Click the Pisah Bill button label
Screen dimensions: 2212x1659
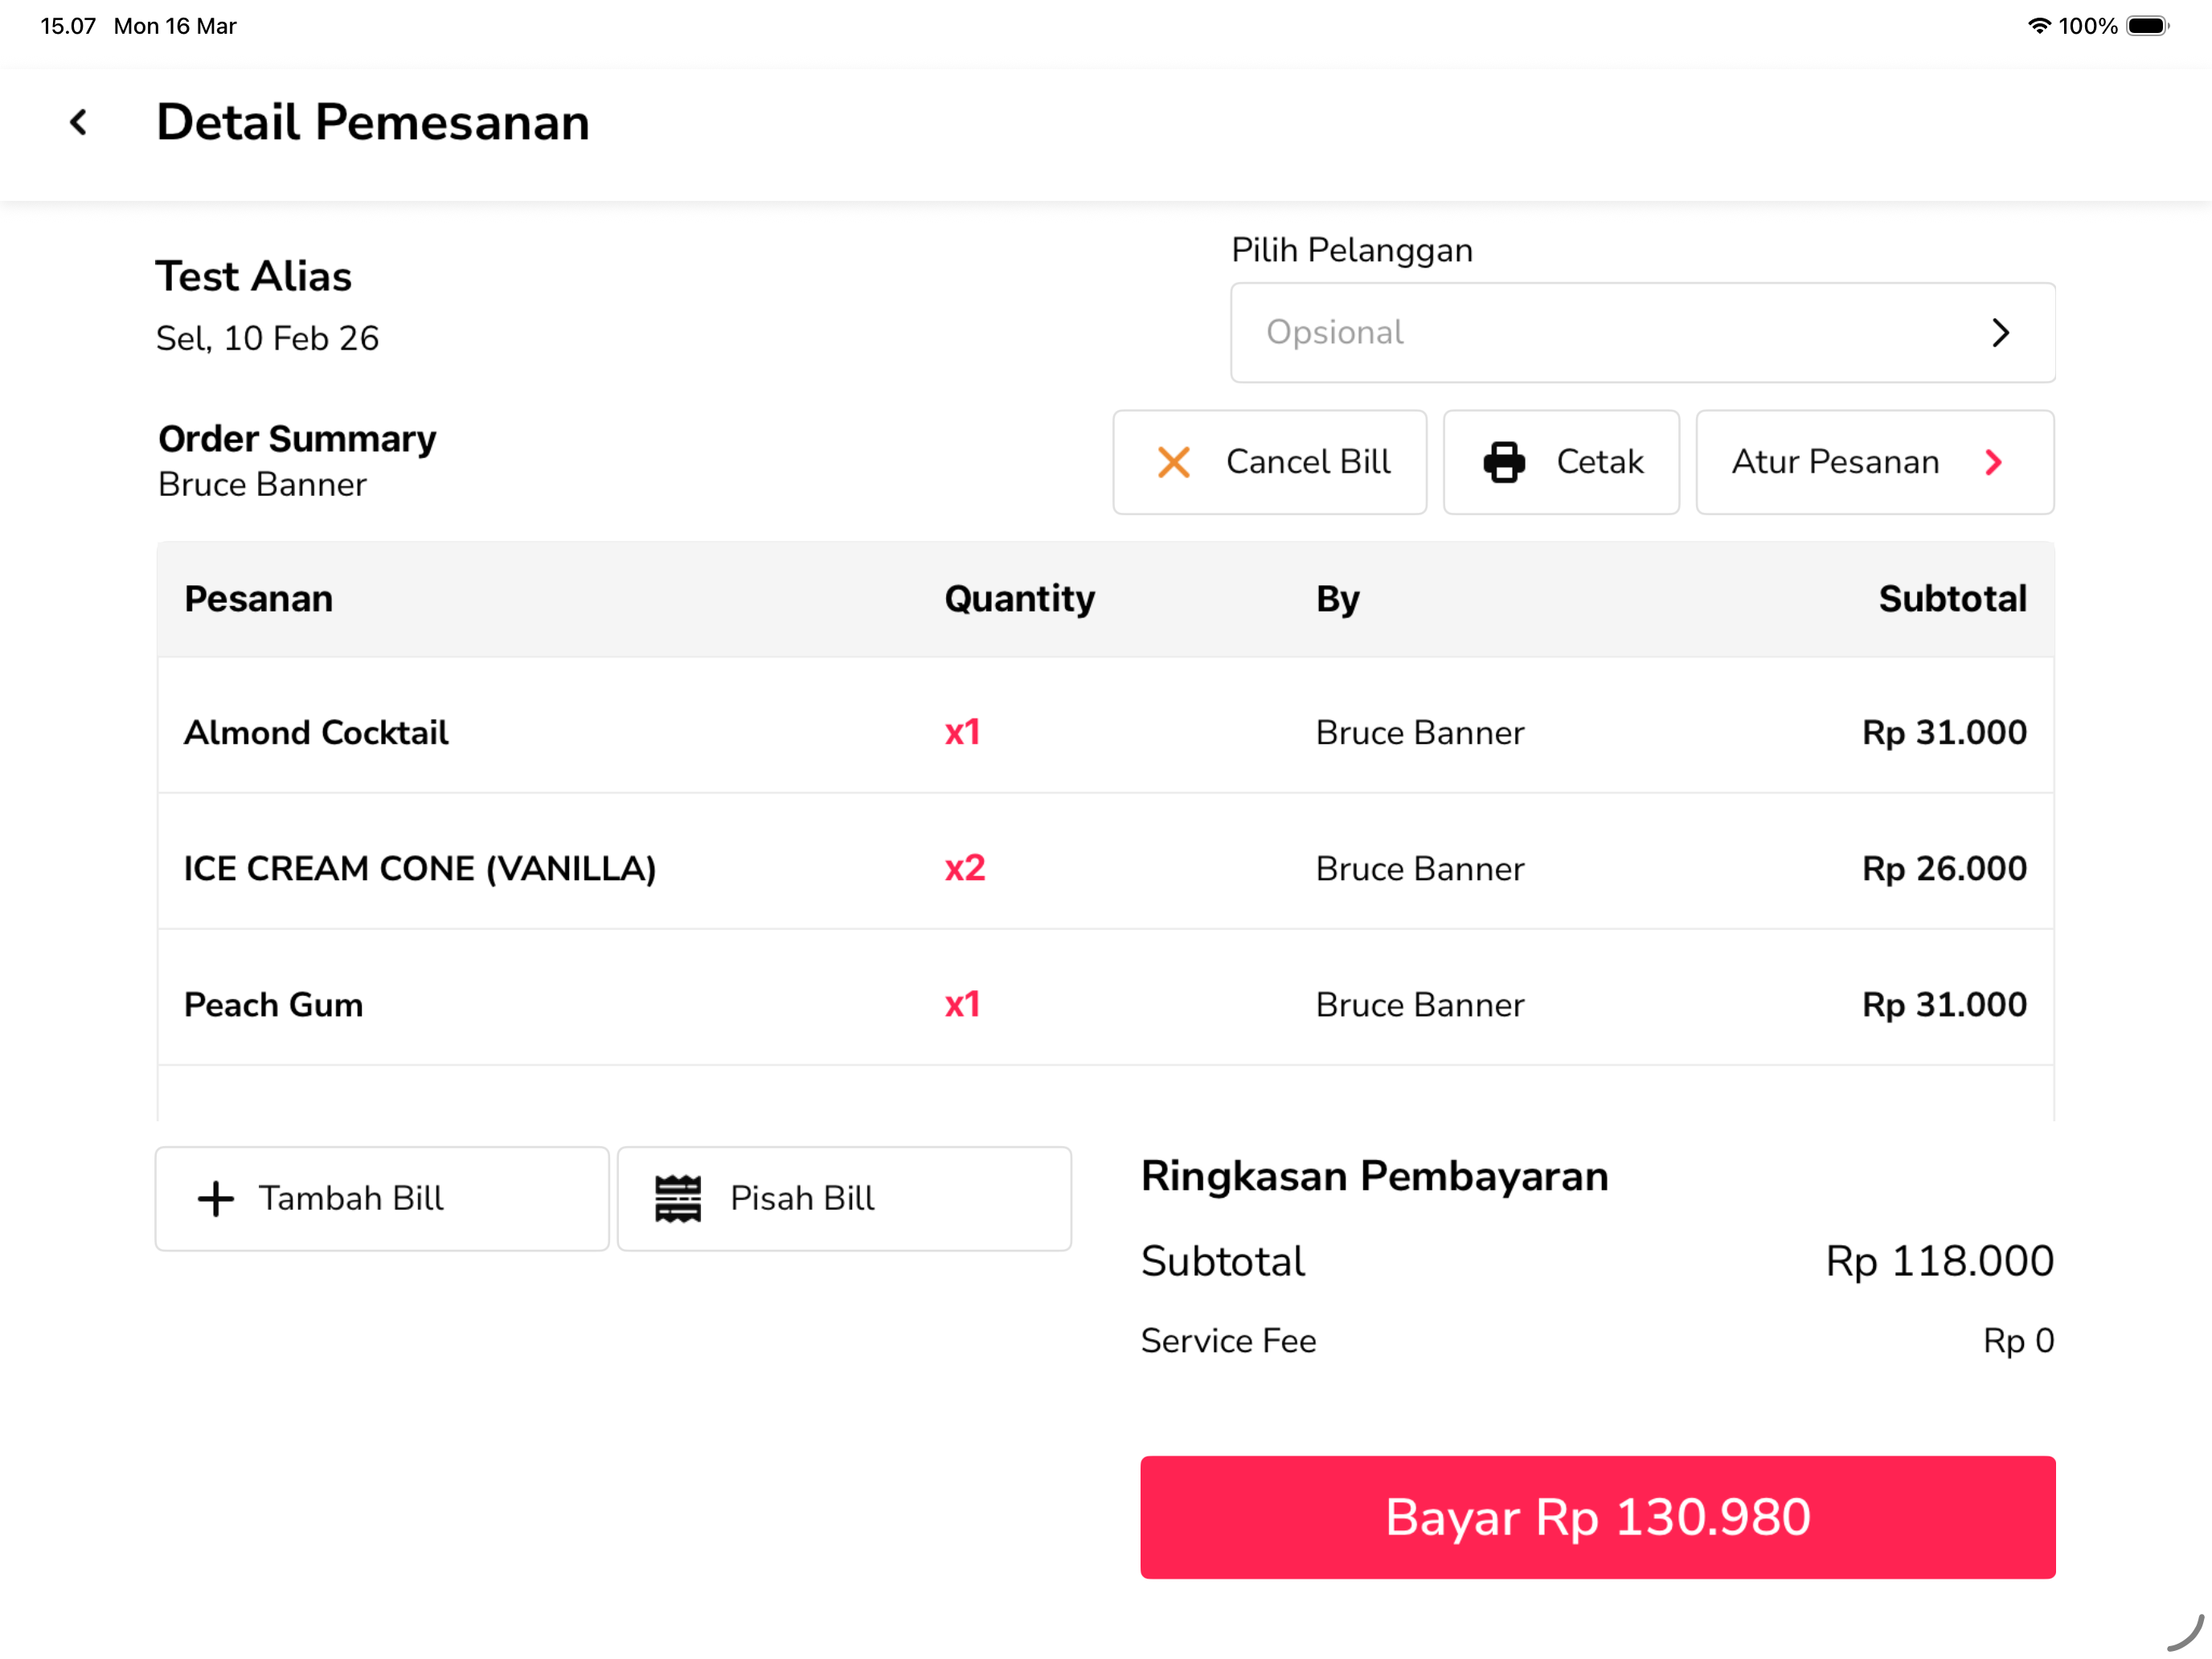[802, 1198]
